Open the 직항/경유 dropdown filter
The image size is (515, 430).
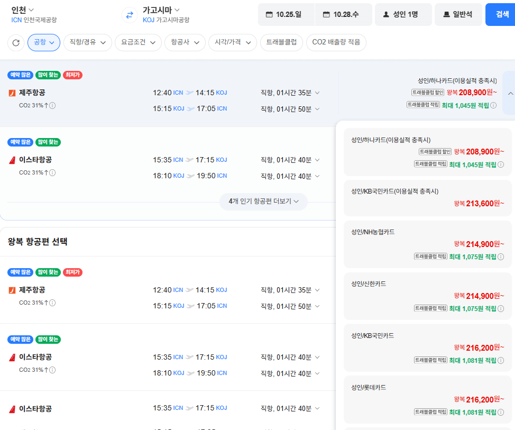coord(88,42)
